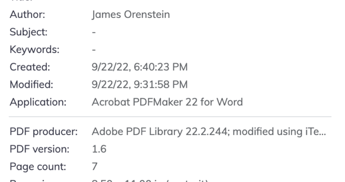Select the created date 9/22/22, 6:40:23 PM
The image size is (345, 182).
coord(140,67)
